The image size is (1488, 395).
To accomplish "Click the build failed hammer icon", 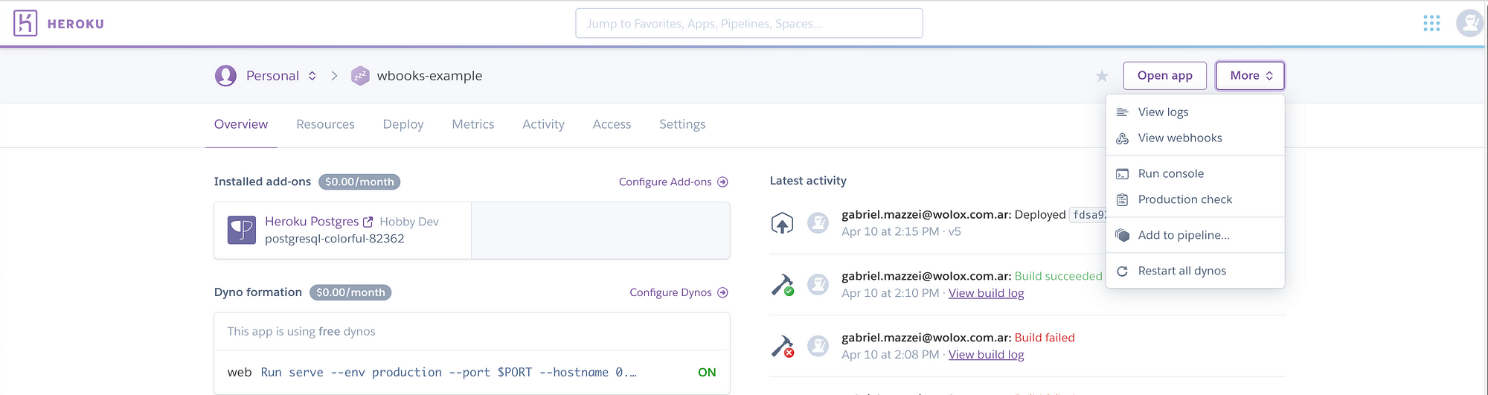I will tap(783, 347).
